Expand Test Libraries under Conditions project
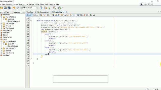 [x=1, y=28]
